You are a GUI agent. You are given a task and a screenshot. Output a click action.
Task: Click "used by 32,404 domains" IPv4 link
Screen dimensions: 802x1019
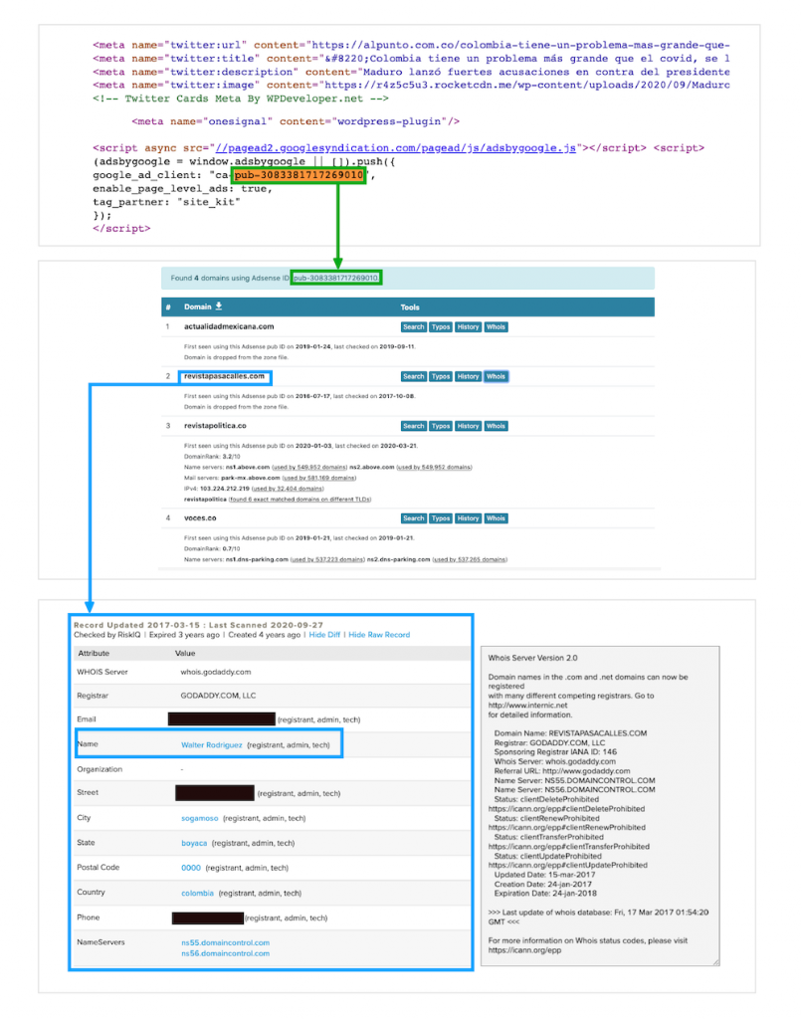pos(288,489)
